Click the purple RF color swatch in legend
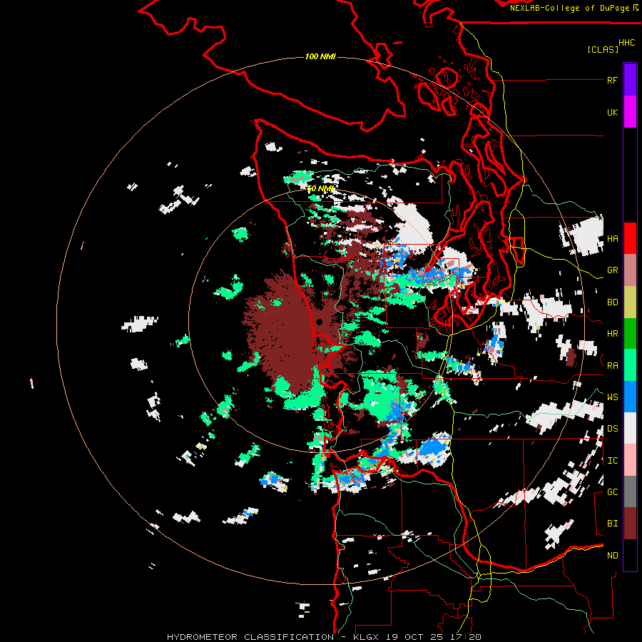The width and height of the screenshot is (642, 642). [630, 80]
